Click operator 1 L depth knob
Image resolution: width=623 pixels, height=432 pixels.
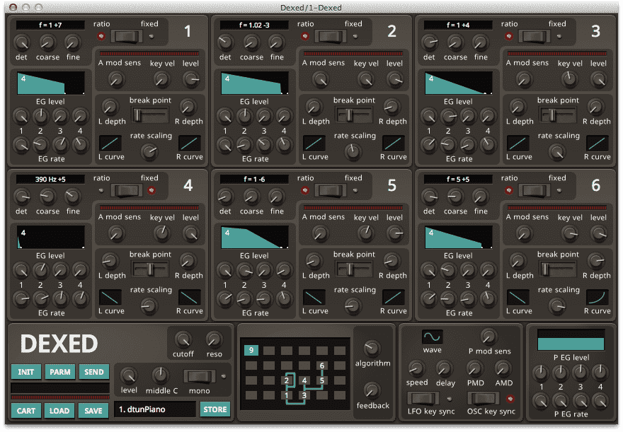110,107
